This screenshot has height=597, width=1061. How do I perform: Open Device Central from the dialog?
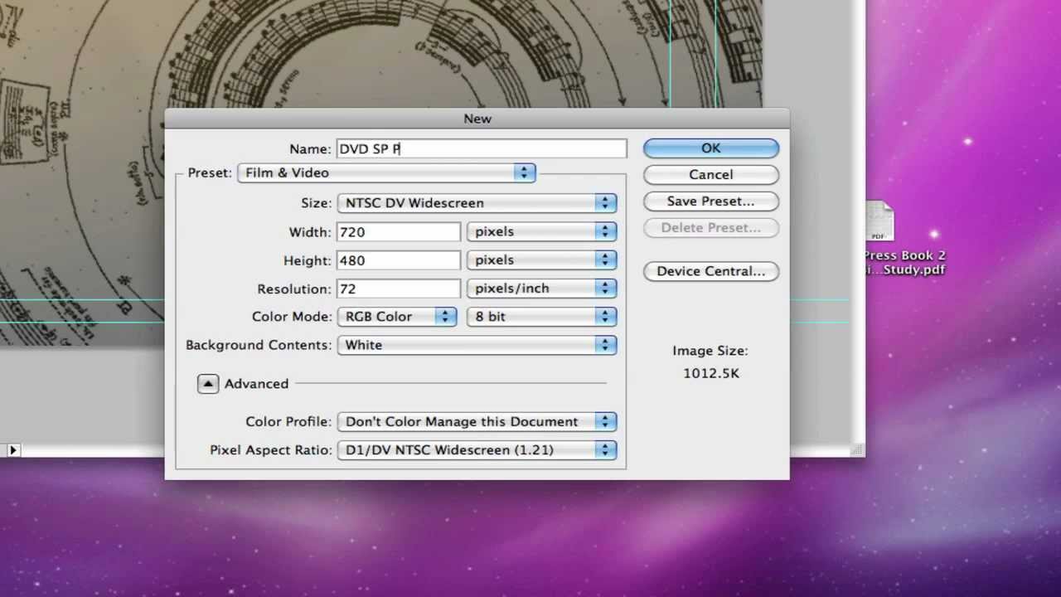(710, 271)
